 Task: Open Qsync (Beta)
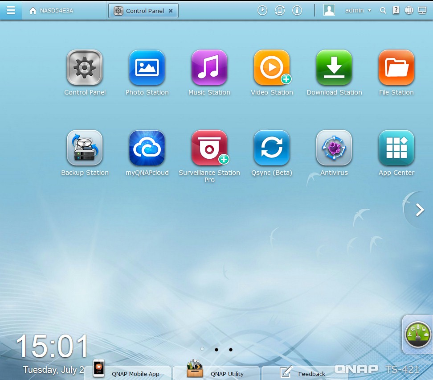(272, 148)
